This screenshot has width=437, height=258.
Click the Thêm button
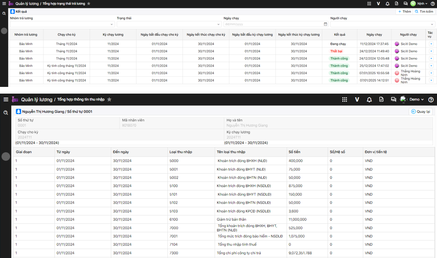pos(404,11)
